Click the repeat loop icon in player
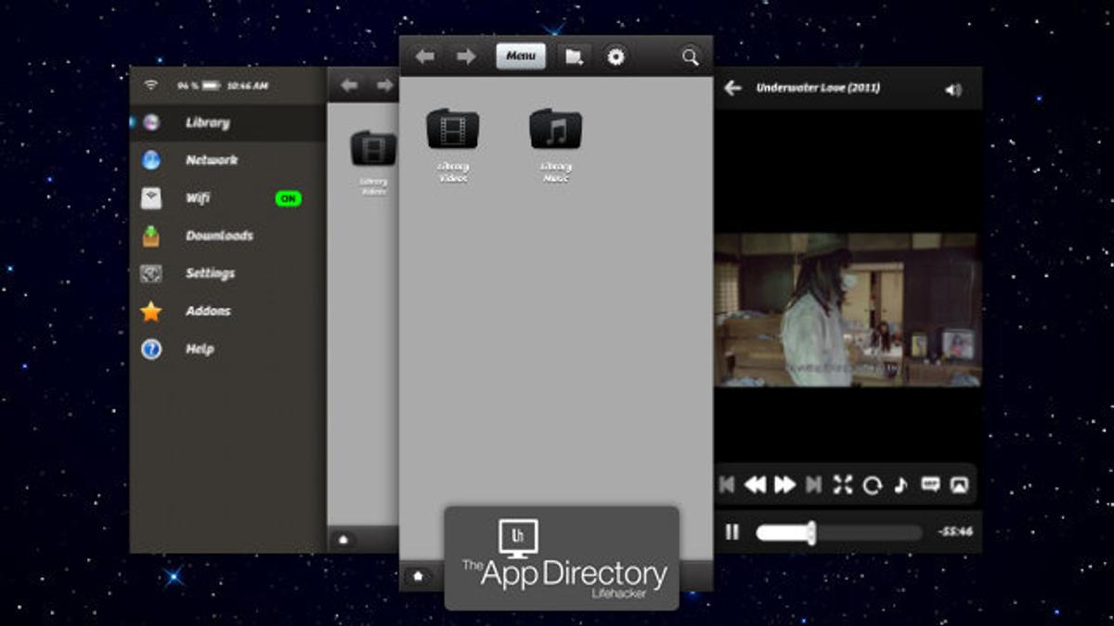 pyautogui.click(x=871, y=485)
